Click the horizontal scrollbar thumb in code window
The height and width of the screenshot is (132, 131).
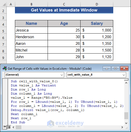(x=19, y=127)
